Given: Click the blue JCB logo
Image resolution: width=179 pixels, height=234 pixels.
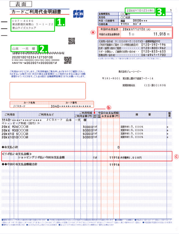Looking at the screenshot, I should [x=78, y=14].
